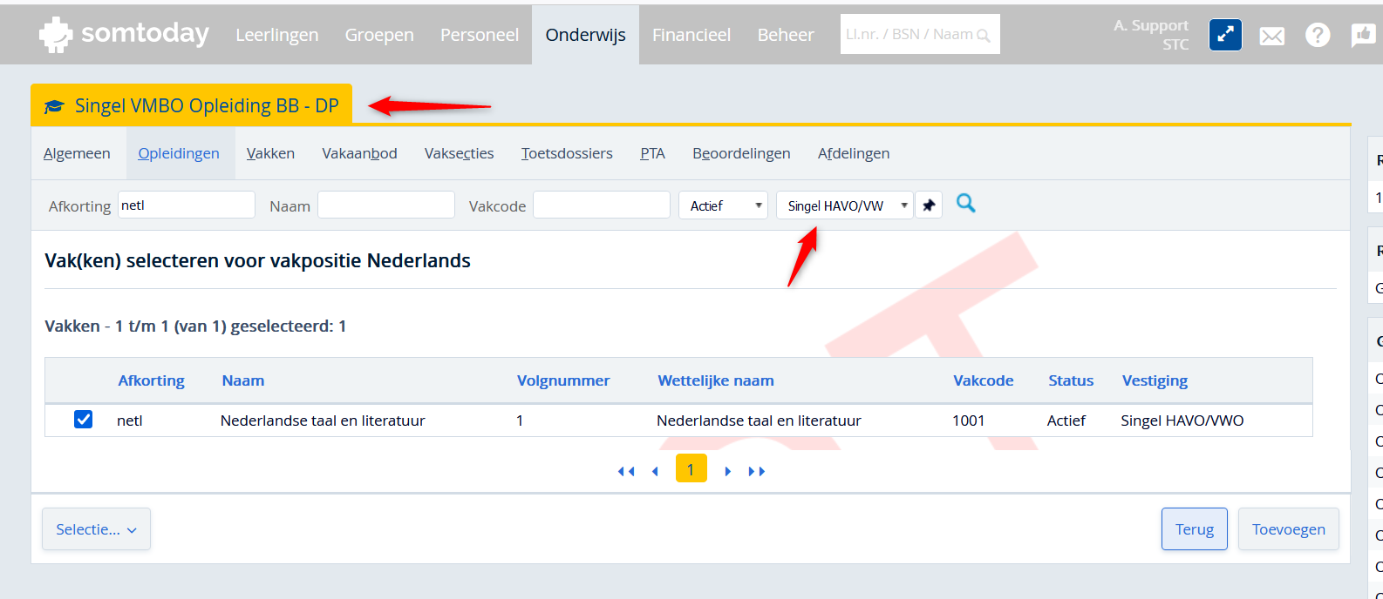The height and width of the screenshot is (599, 1383).
Task: Switch to the Opleidingen tab
Action: 179,153
